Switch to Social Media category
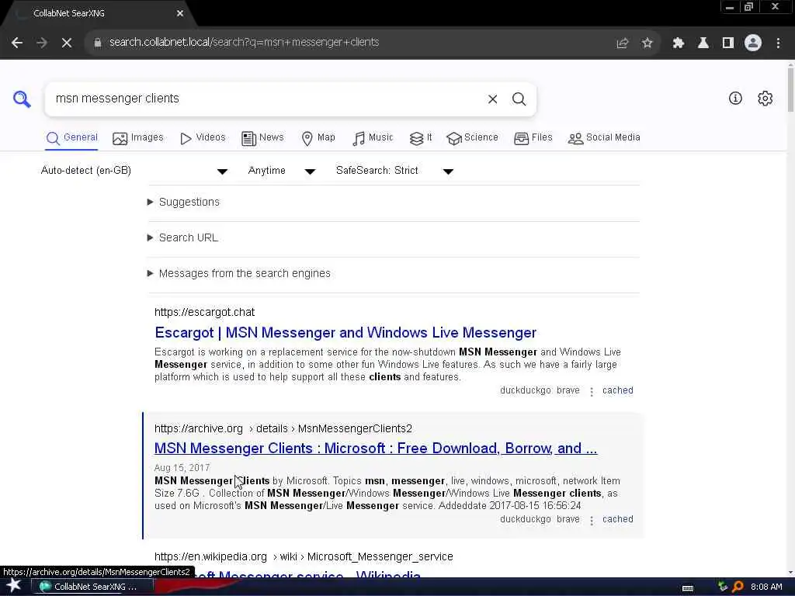 tap(604, 138)
